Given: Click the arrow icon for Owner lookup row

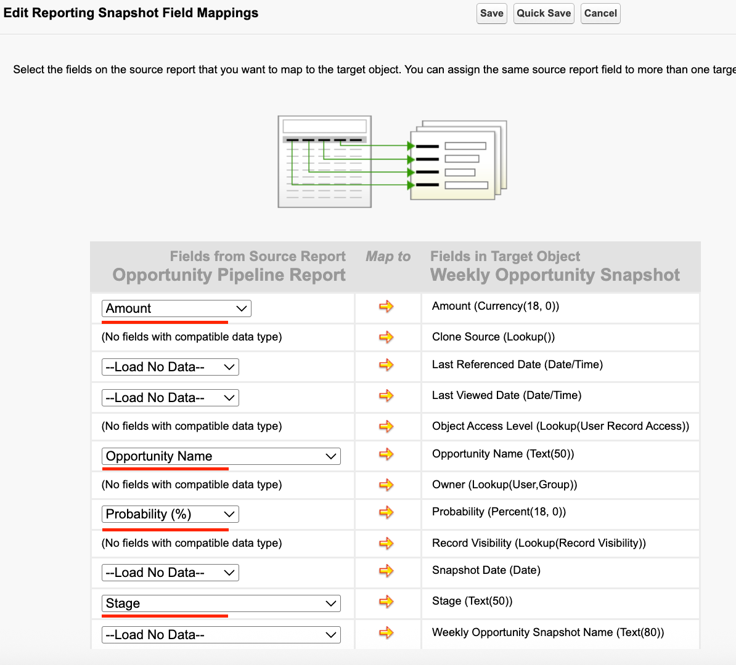Looking at the screenshot, I should tap(386, 485).
